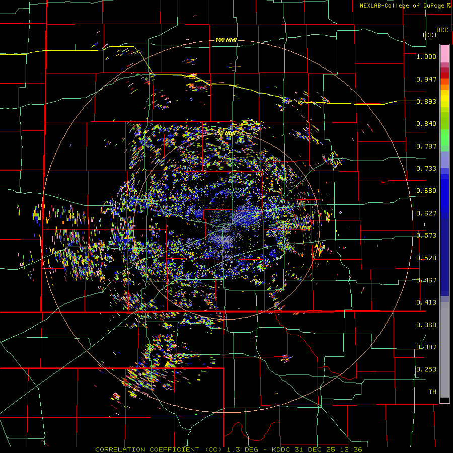Select the 0.413 scale value
453x453 pixels.
tap(426, 303)
